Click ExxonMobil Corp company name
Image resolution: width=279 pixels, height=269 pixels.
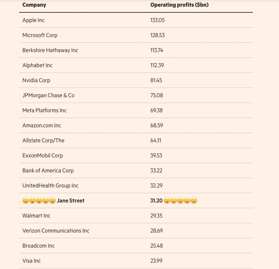43,155
